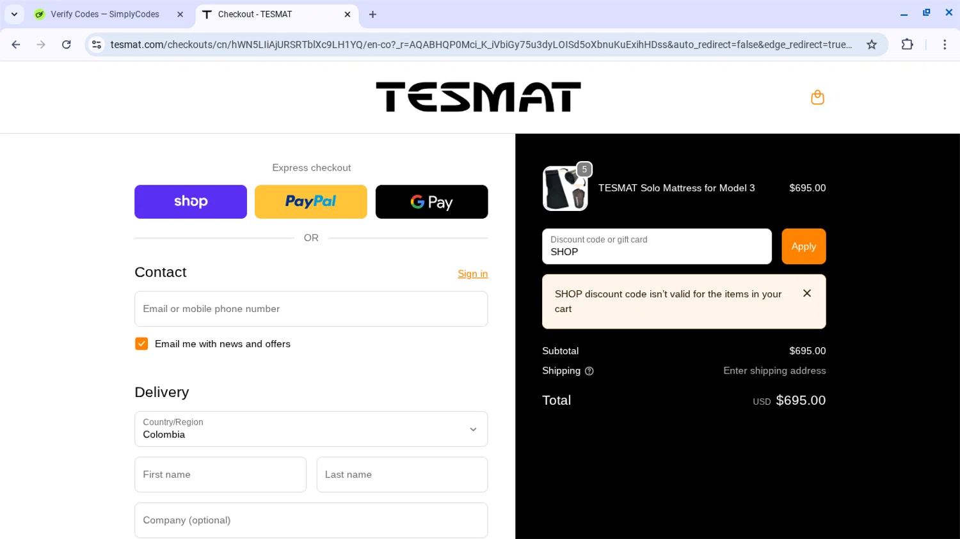
Task: Click the Subtotal label
Action: point(560,351)
